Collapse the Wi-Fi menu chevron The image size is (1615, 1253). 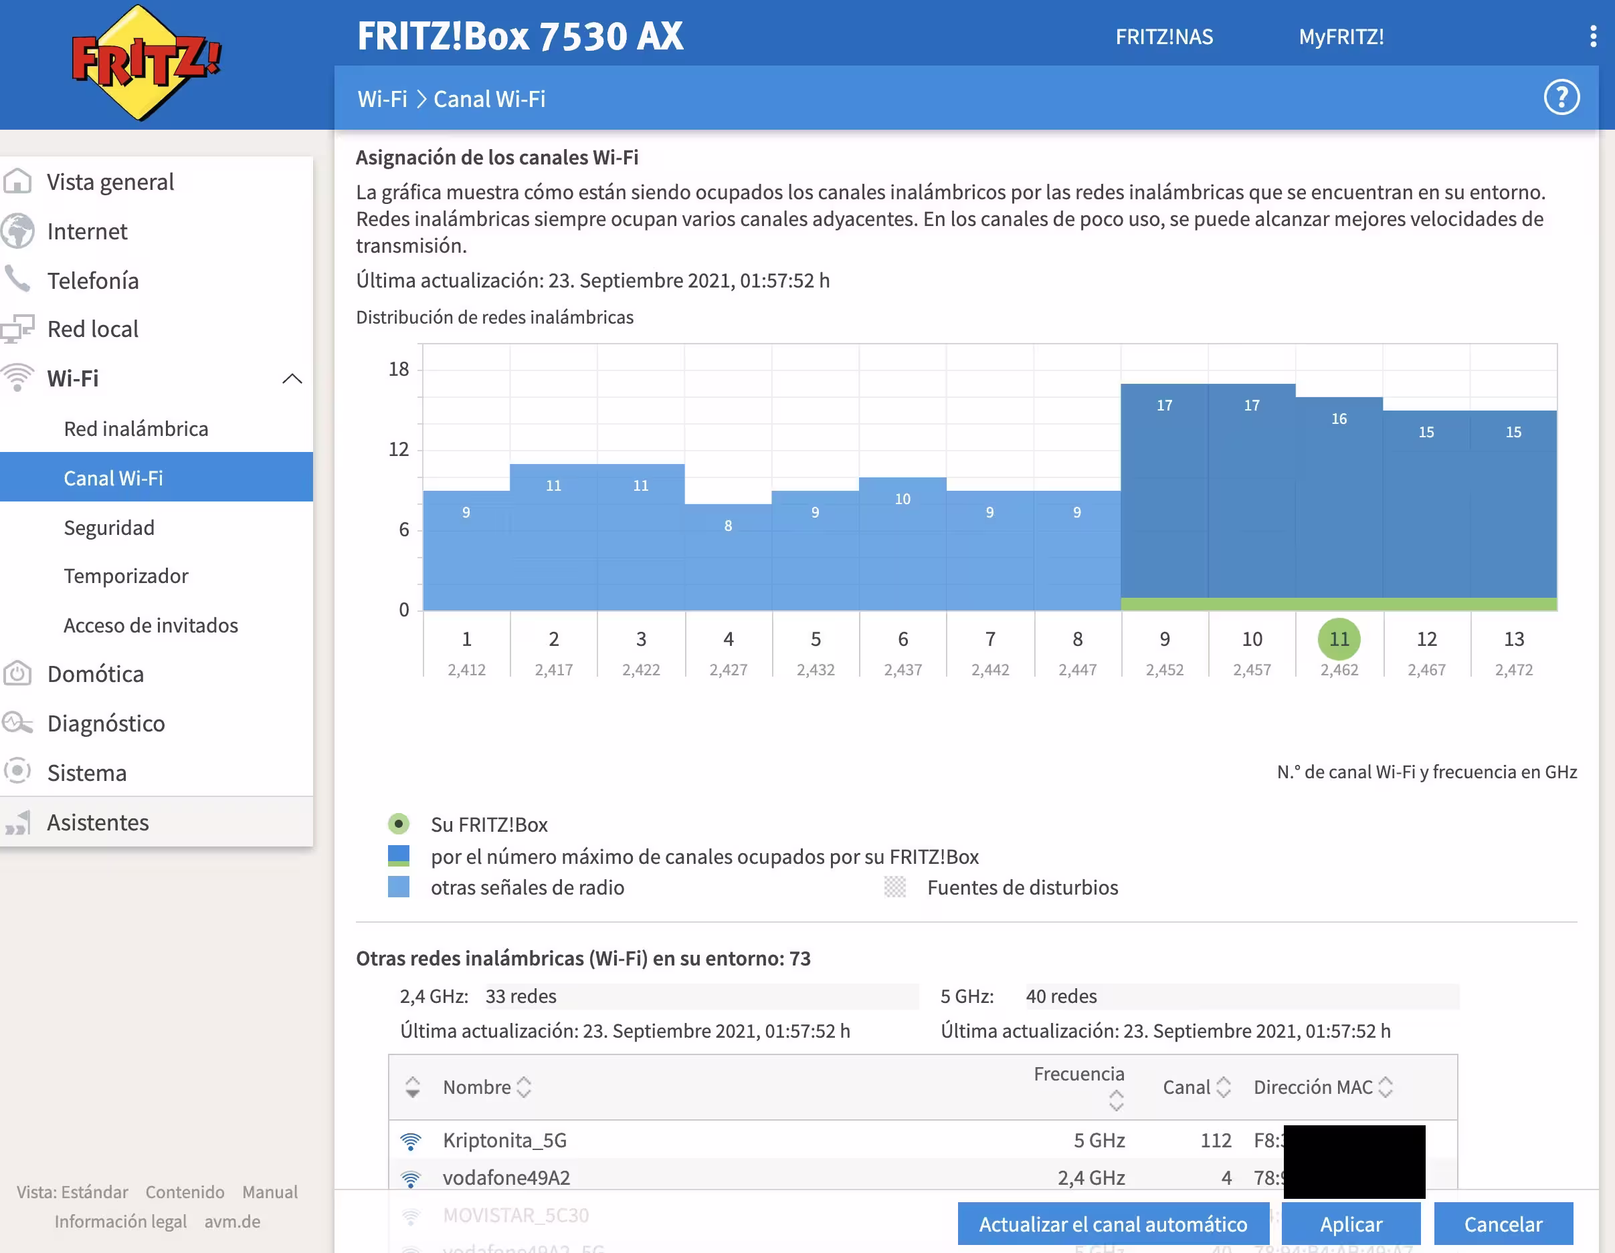coord(292,378)
